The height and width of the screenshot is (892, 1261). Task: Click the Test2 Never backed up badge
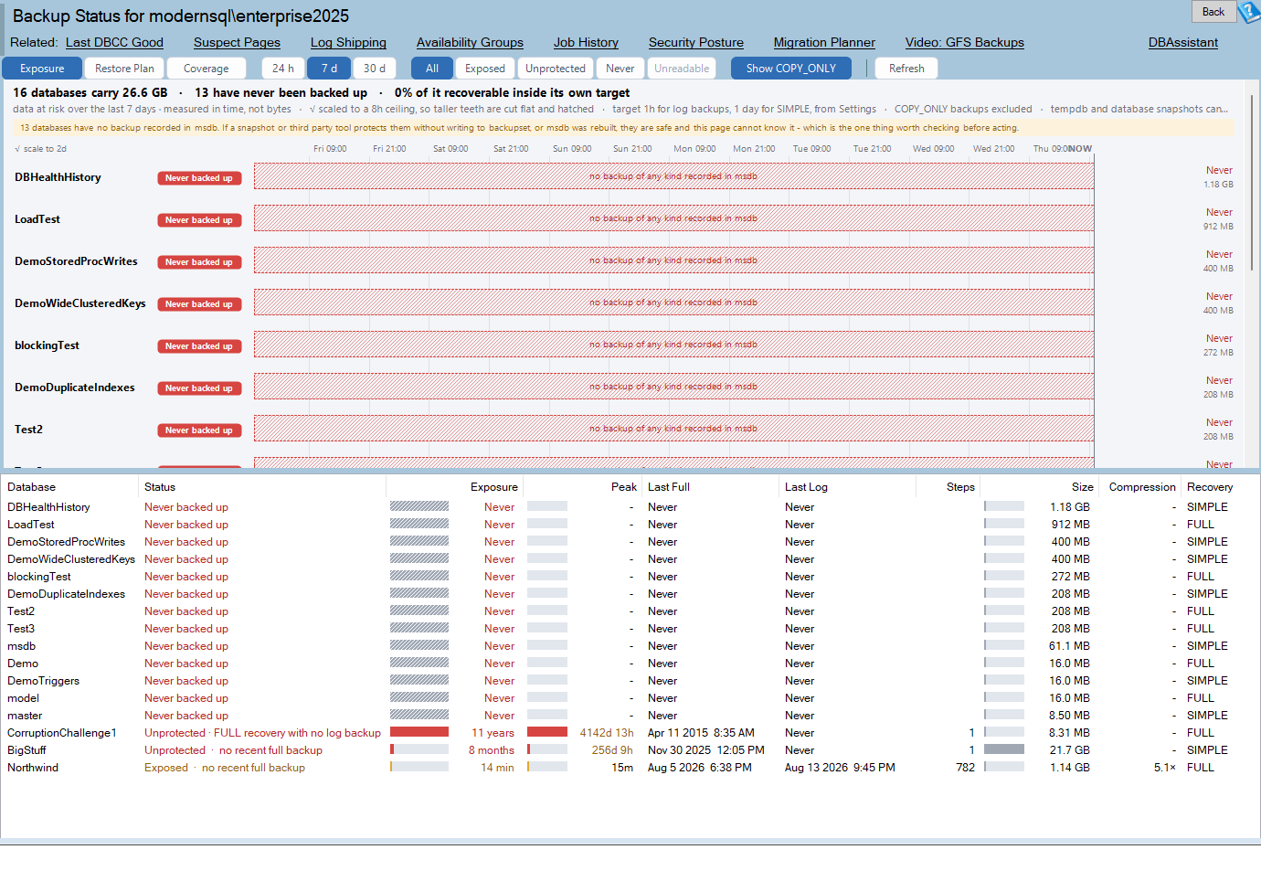199,430
